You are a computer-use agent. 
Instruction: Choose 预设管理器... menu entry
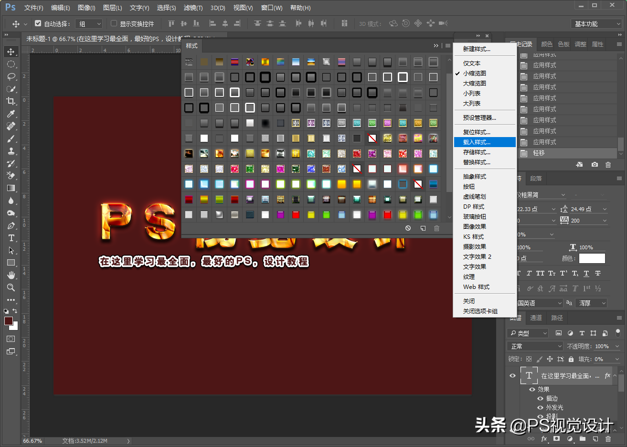click(x=485, y=117)
